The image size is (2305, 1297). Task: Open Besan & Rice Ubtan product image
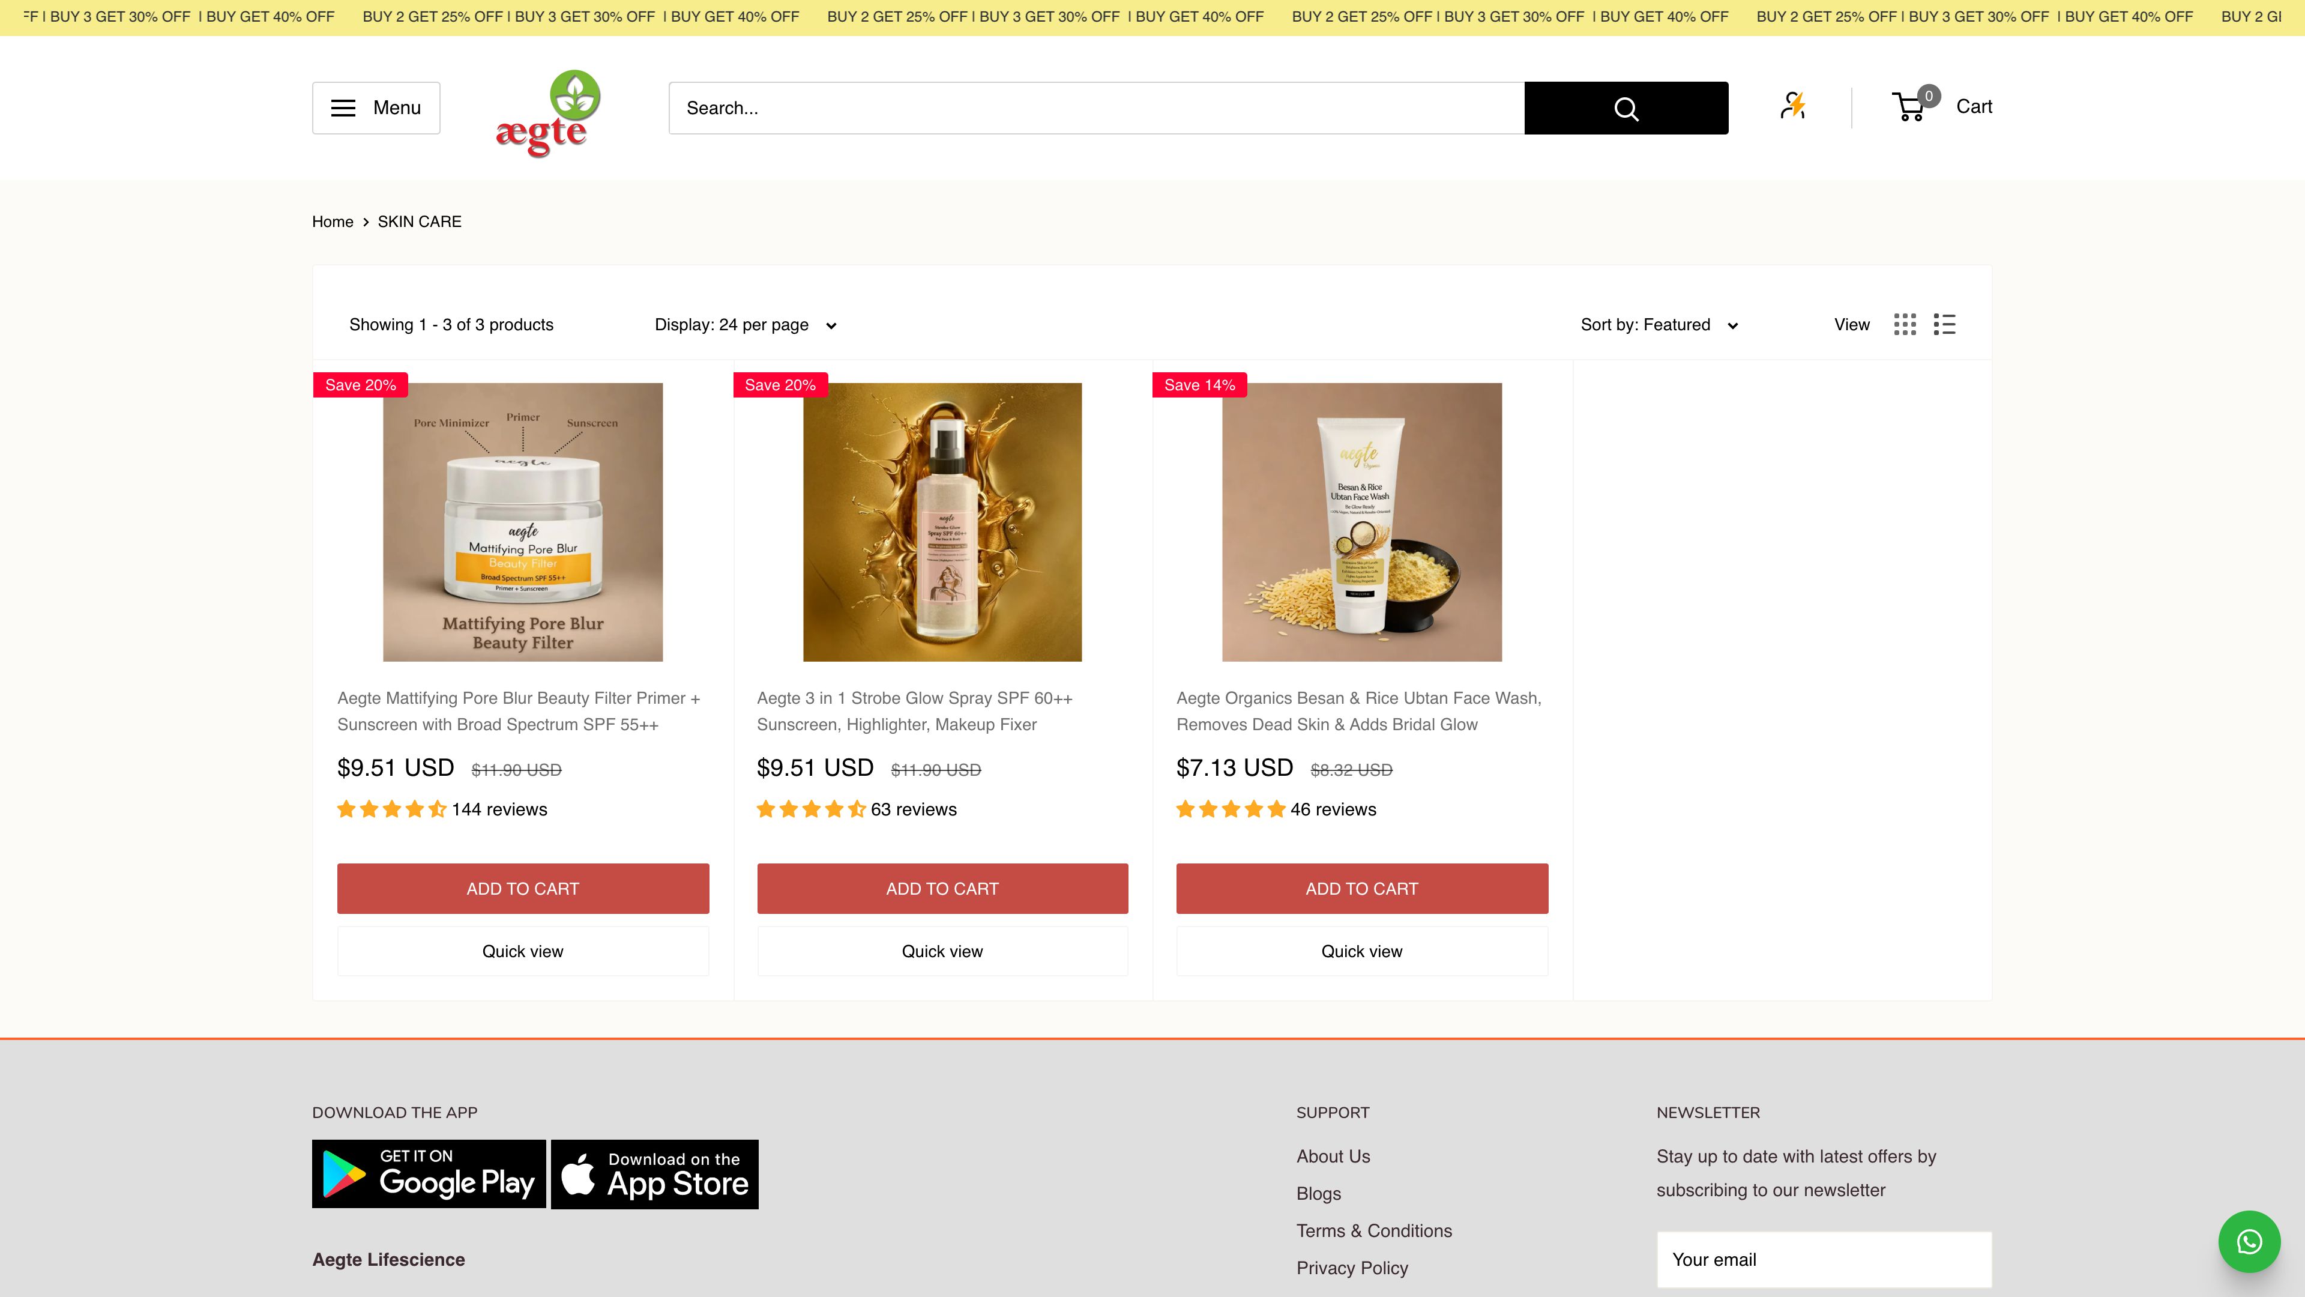tap(1362, 522)
